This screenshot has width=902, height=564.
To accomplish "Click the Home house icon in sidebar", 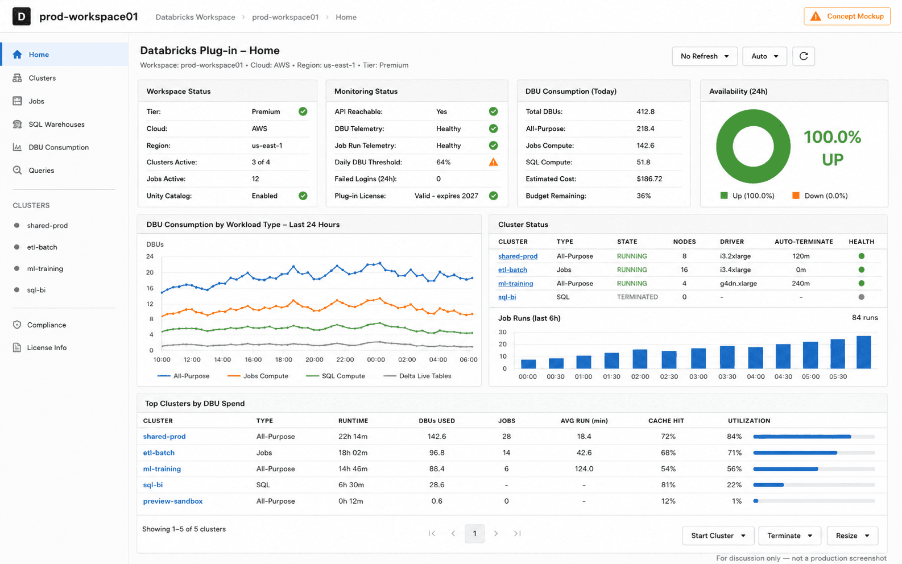I will [x=17, y=55].
